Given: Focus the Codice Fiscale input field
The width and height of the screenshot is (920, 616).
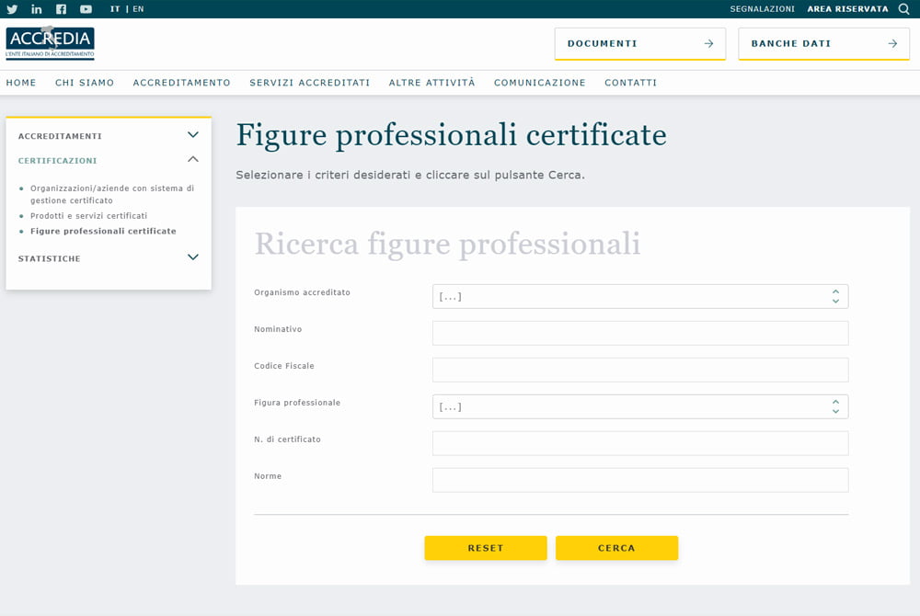Looking at the screenshot, I should 639,370.
